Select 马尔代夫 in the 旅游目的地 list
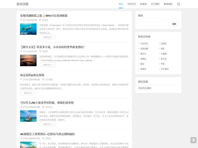Viewport: 198px width, 148px height. coord(144,44)
